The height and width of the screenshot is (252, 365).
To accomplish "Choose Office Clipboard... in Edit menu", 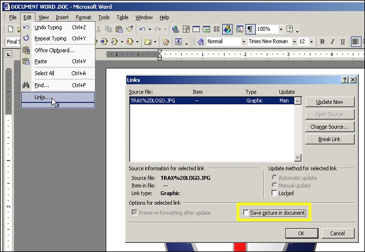I will pos(58,50).
